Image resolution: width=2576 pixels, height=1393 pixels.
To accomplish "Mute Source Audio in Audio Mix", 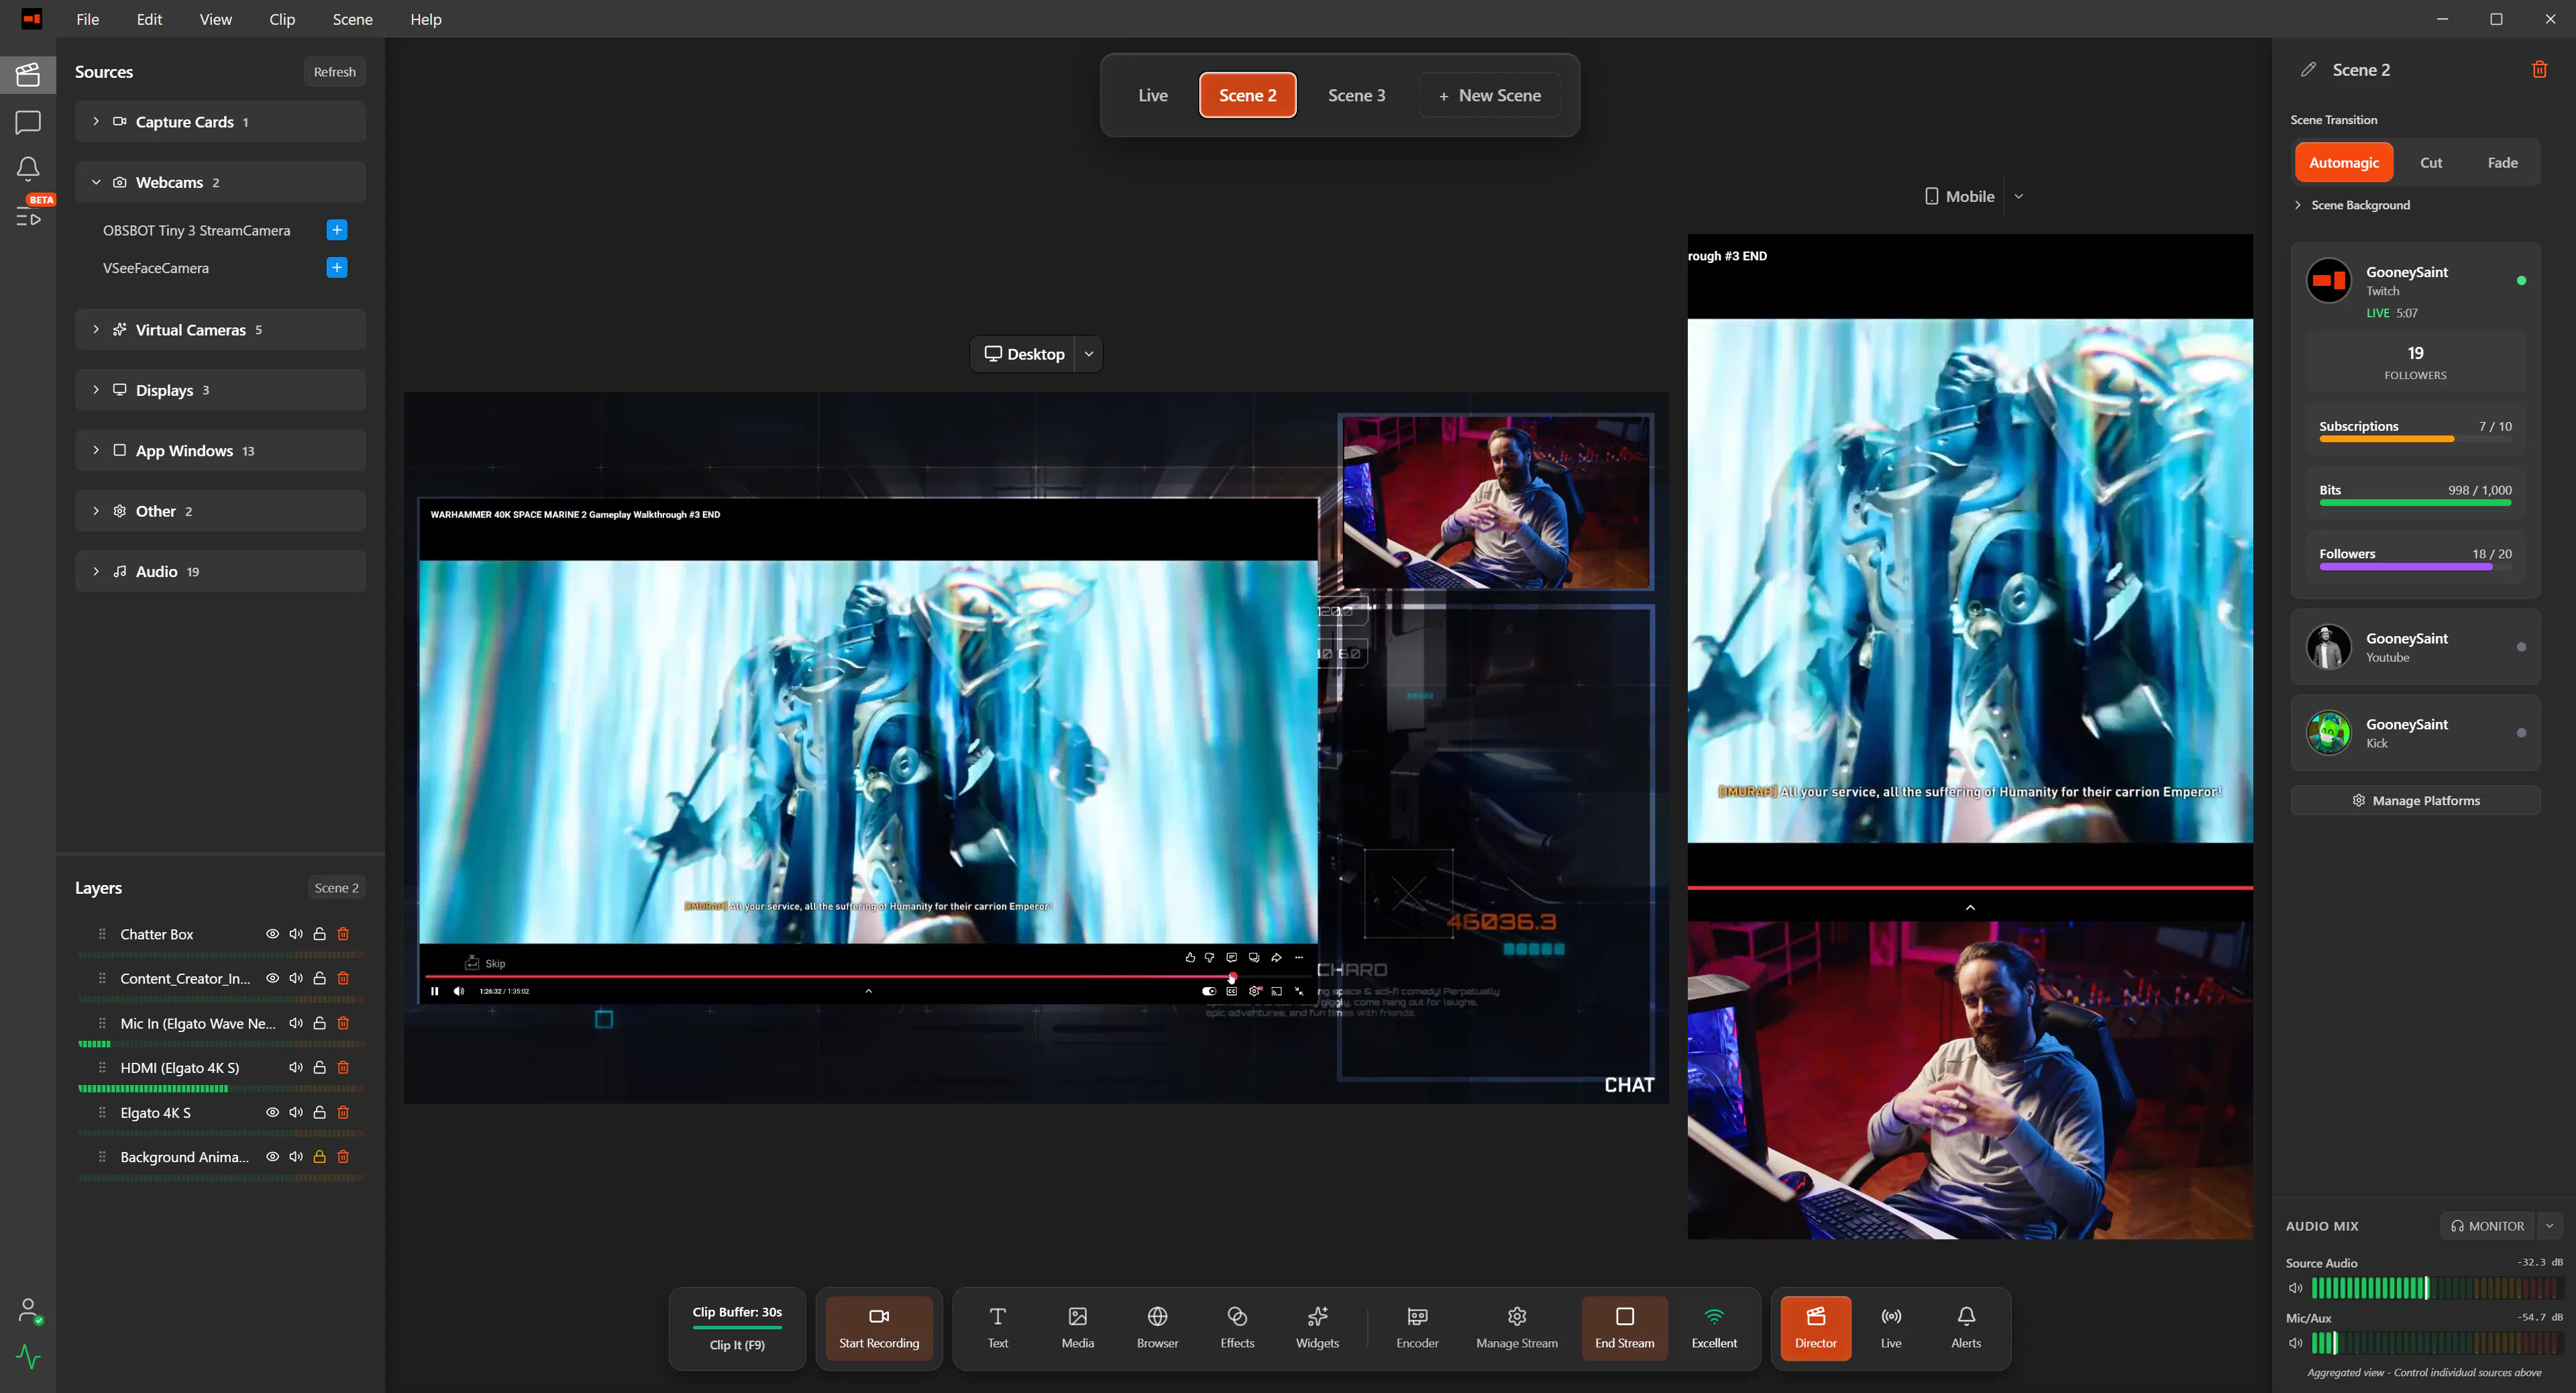I will tap(2295, 1288).
